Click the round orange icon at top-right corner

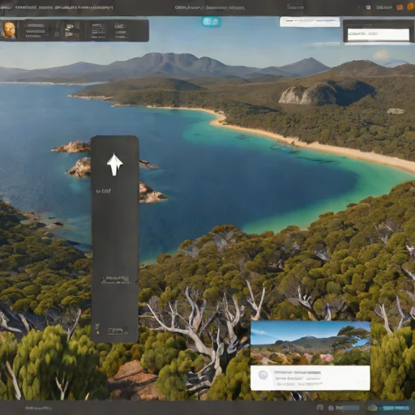[x=412, y=7]
